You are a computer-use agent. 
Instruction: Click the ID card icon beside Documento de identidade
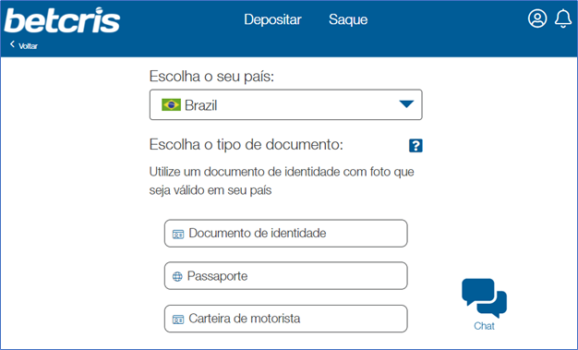coord(178,235)
